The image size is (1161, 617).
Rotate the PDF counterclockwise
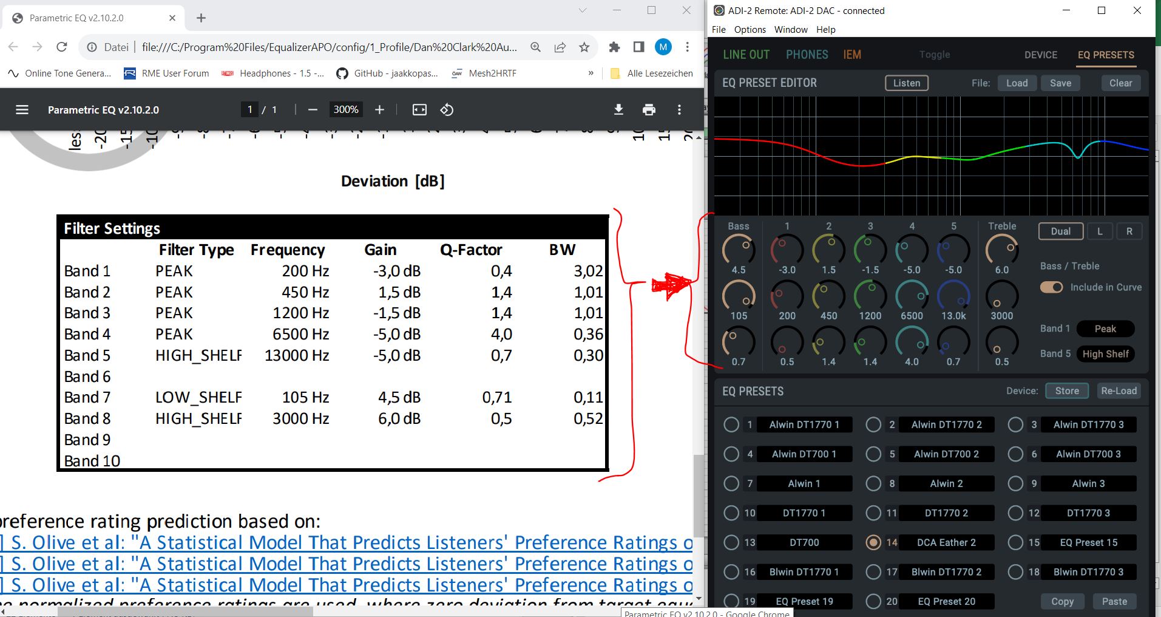tap(447, 110)
